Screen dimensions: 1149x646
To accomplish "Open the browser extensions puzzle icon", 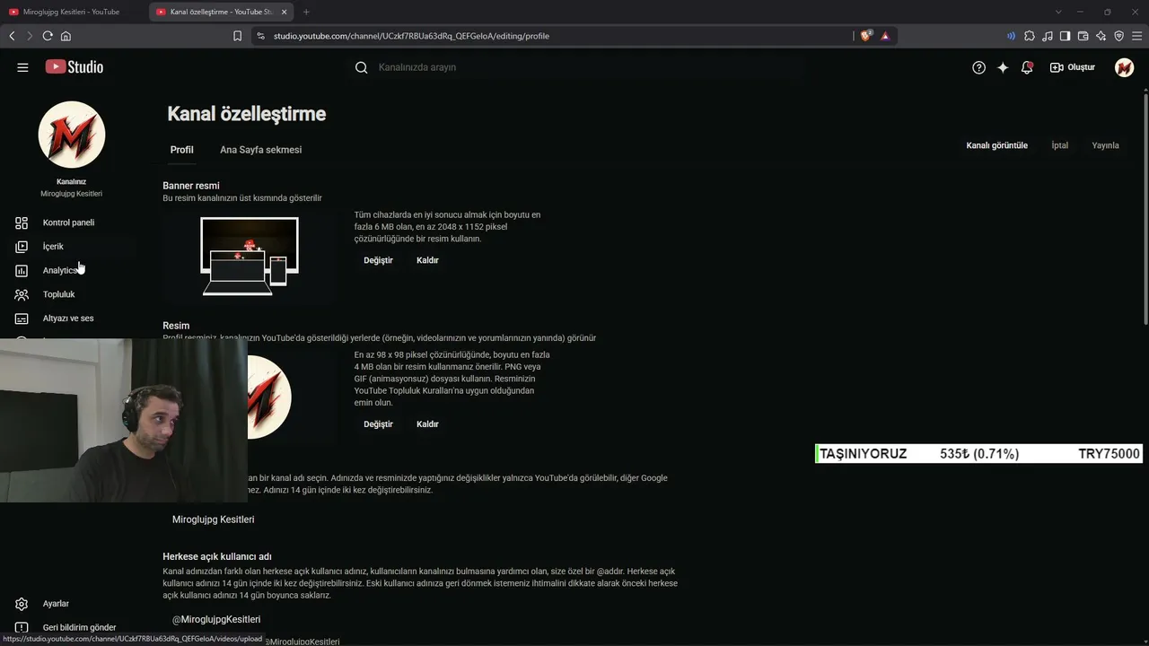I will point(1030,36).
